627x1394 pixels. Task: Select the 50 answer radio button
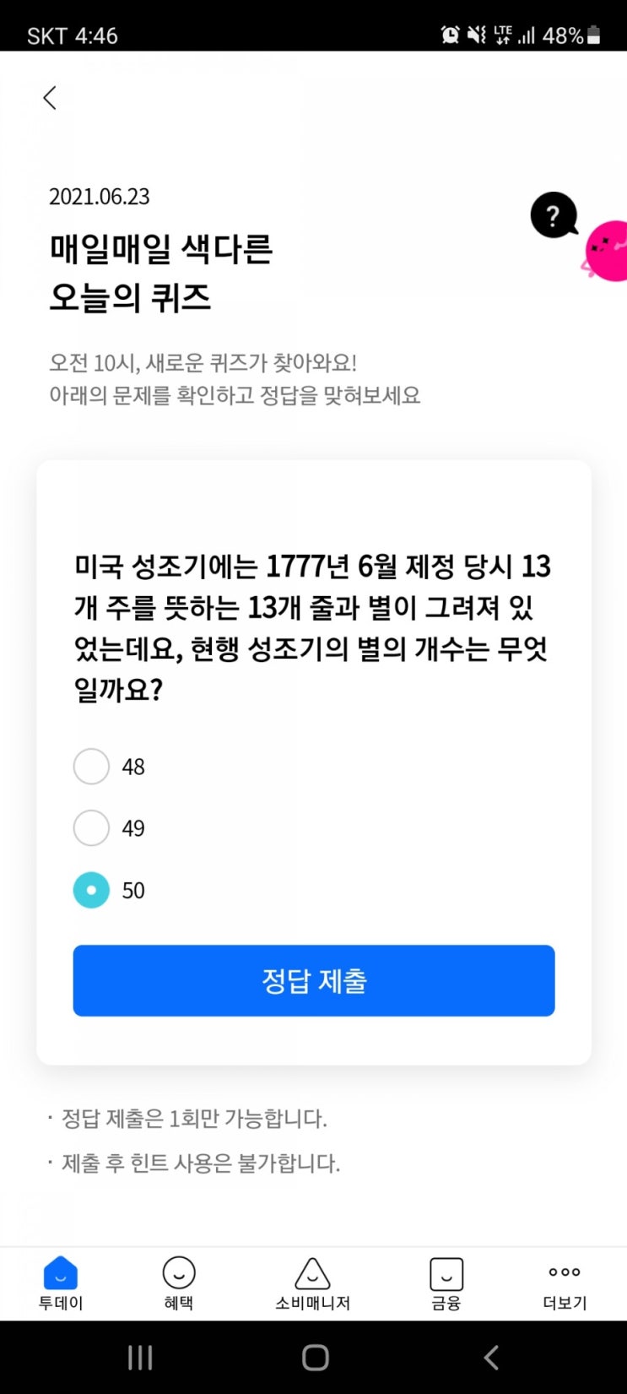pos(91,890)
